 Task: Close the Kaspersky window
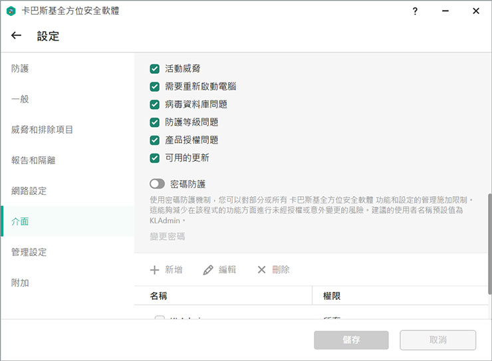pyautogui.click(x=475, y=11)
